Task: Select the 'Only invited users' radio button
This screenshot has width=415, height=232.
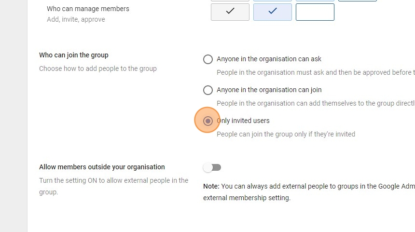Action: [208, 121]
